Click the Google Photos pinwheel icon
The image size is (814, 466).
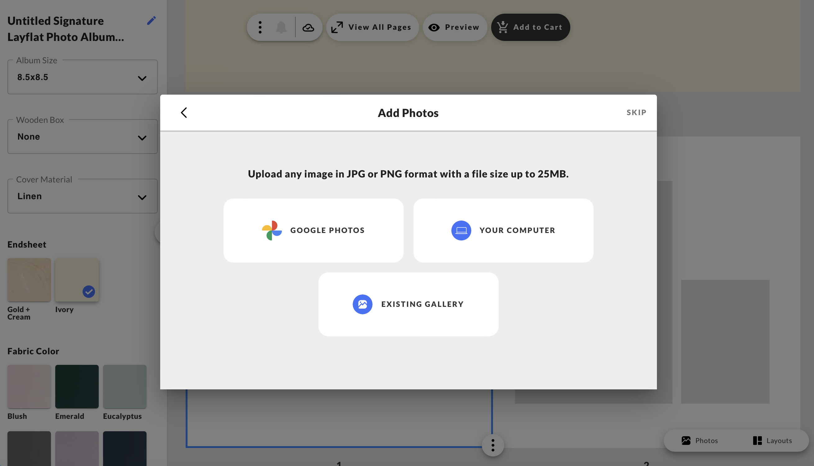[272, 231]
